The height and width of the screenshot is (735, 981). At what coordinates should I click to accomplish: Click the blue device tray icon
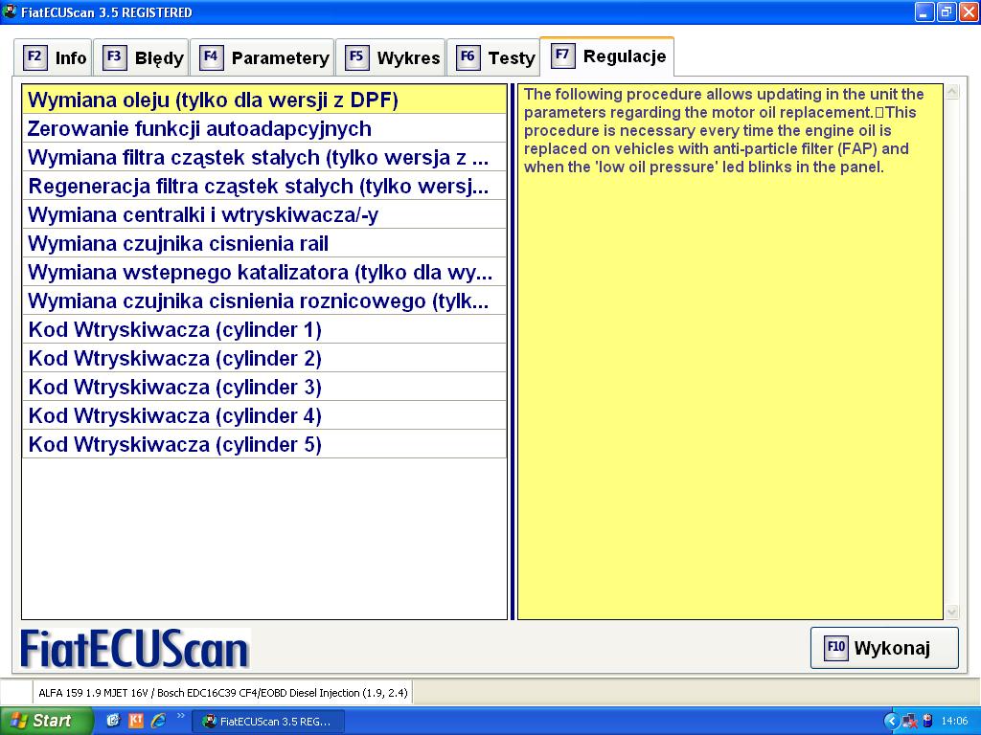point(927,722)
